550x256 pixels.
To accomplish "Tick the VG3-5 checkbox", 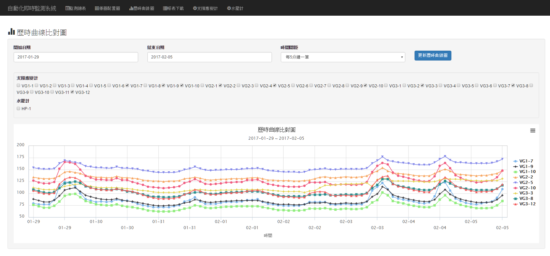I will 459,86.
